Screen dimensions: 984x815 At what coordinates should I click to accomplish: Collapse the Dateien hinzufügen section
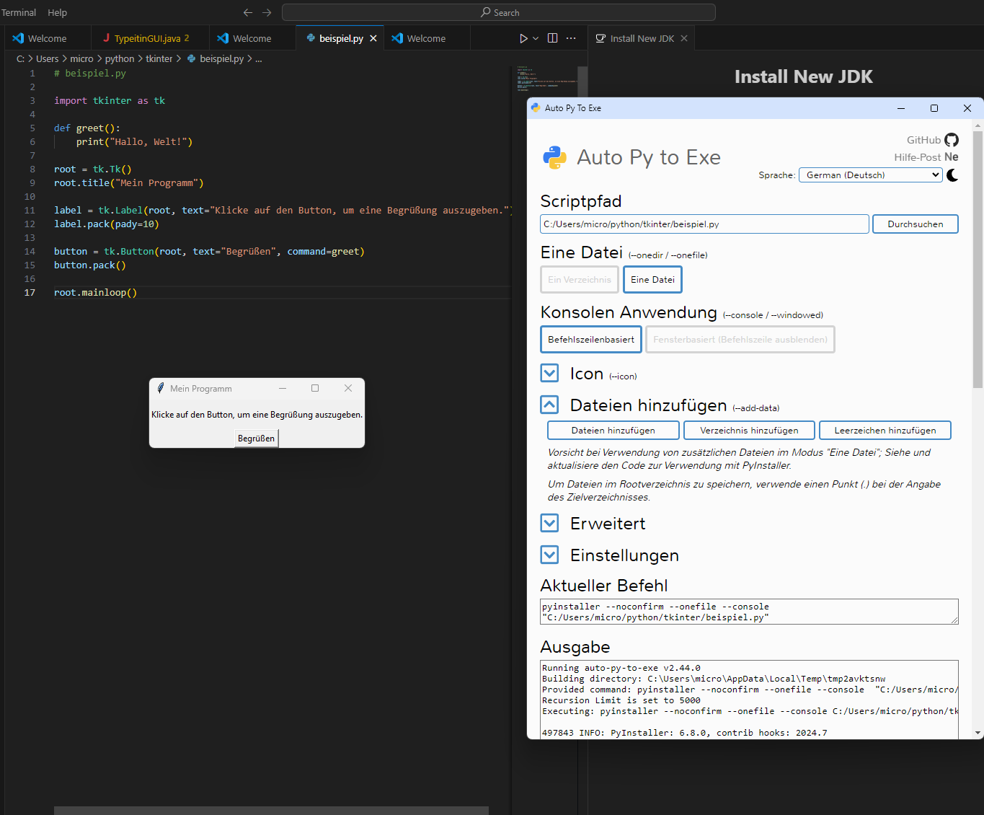point(549,405)
